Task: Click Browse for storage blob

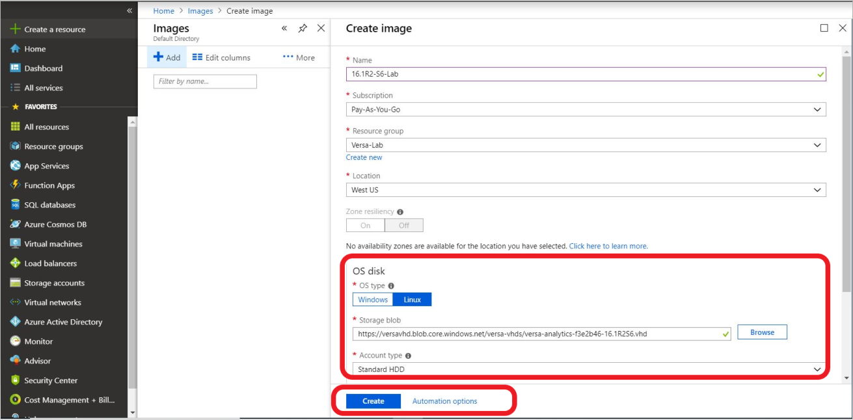Action: pos(762,332)
